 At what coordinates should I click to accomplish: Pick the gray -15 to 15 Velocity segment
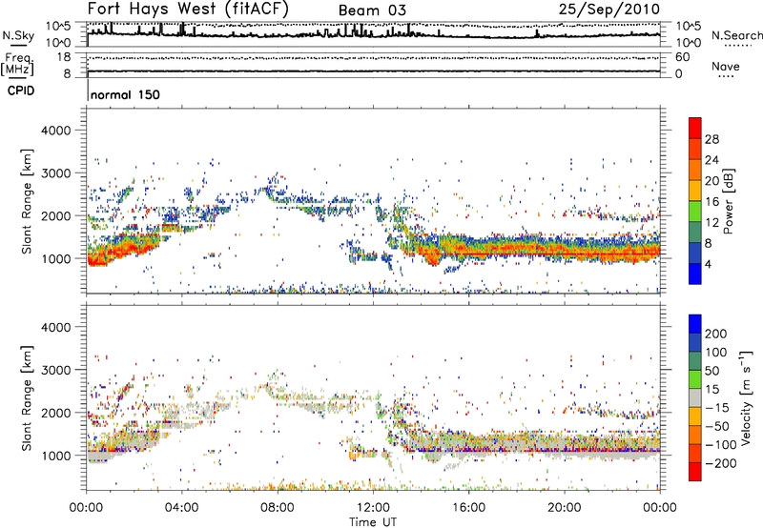click(x=695, y=397)
